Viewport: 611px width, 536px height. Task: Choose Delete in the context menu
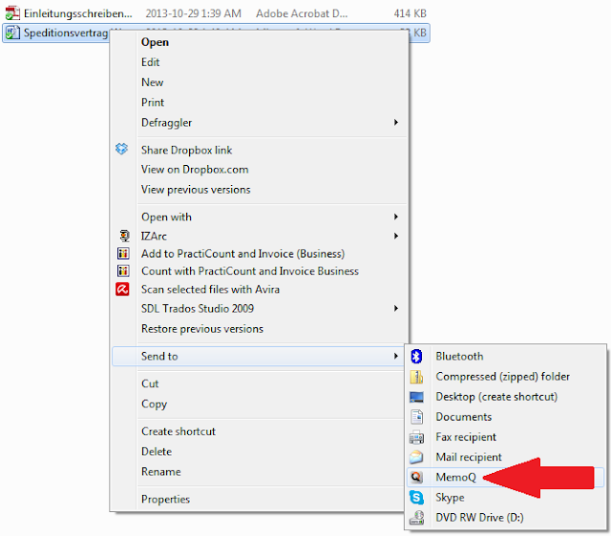point(157,451)
